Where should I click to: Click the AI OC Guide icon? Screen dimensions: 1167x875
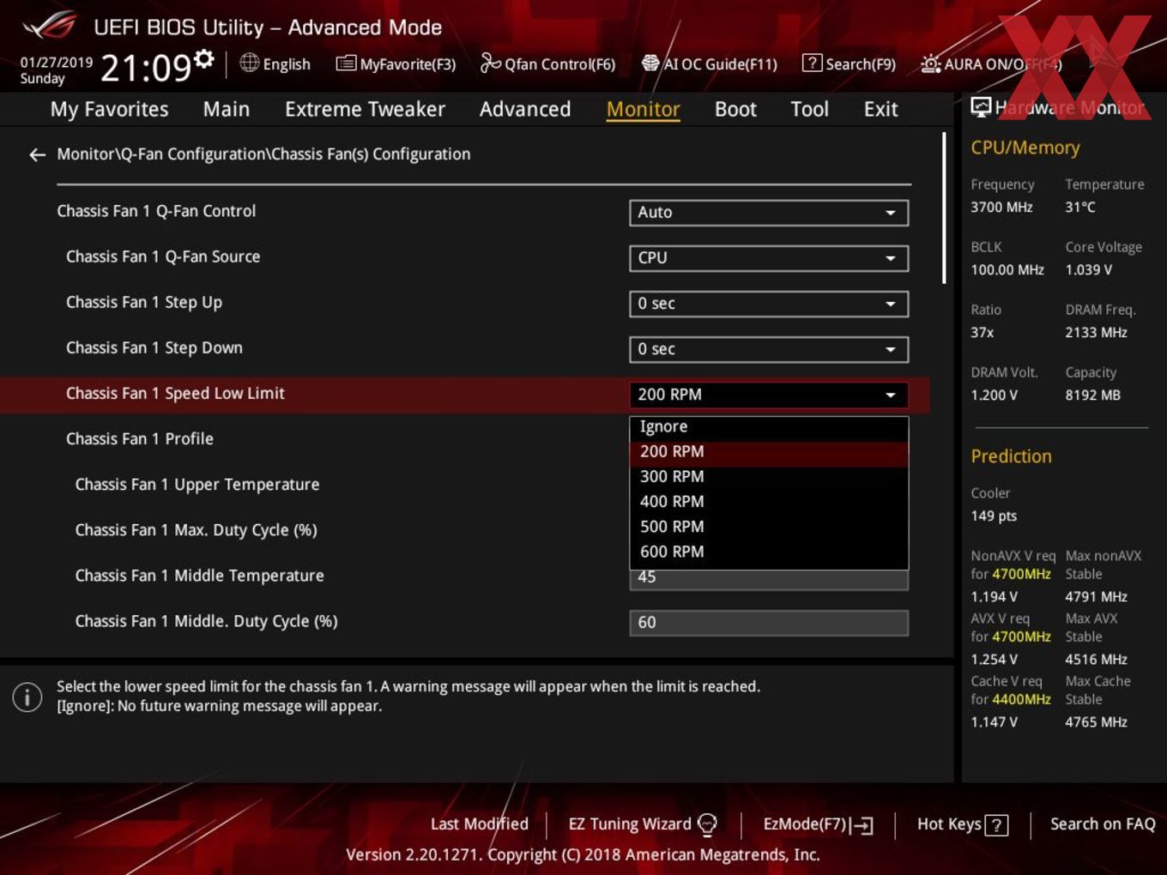pyautogui.click(x=650, y=63)
